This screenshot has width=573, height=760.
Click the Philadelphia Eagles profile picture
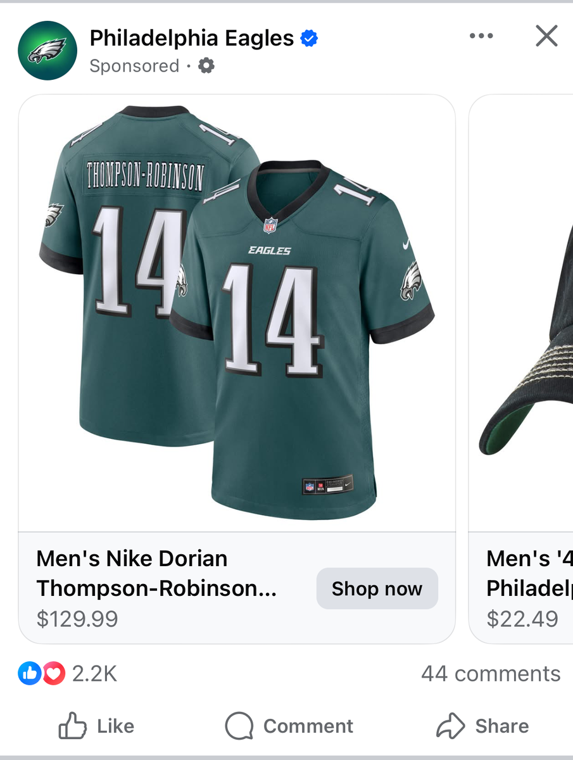47,51
